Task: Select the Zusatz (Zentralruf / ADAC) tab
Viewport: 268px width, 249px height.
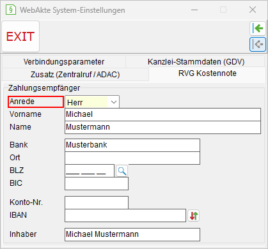Action: click(75, 75)
